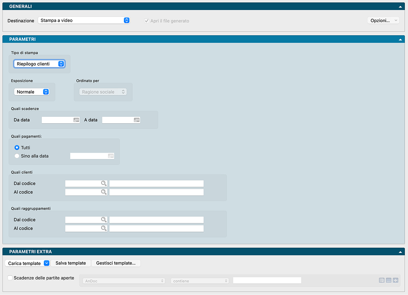Click the Da data input field
Image resolution: width=408 pixels, height=295 pixels.
pos(57,120)
